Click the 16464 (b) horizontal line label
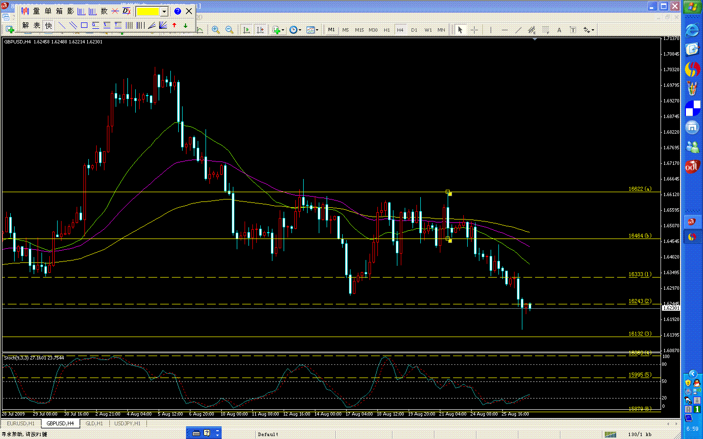This screenshot has height=439, width=703. click(x=640, y=236)
